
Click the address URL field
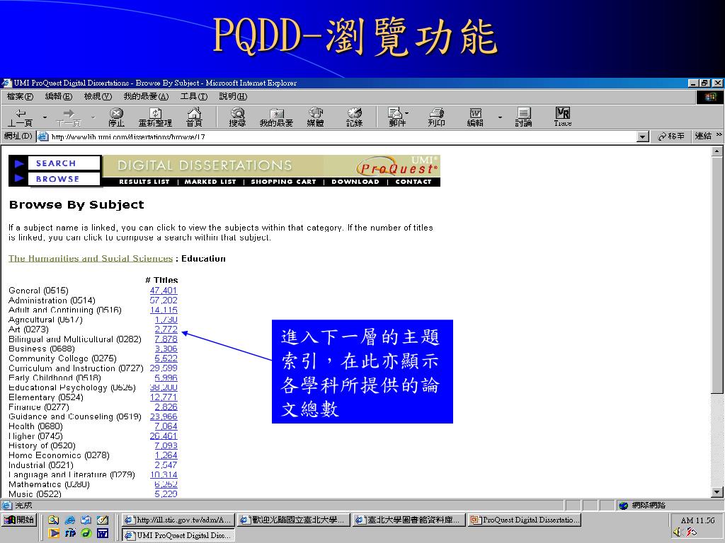342,136
